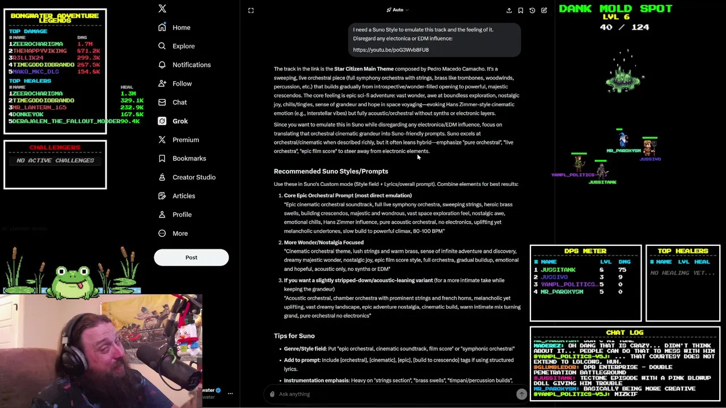Click ZEEROCHARISMA in Top Damage list
Screen dimensions: 726x408
point(37,44)
